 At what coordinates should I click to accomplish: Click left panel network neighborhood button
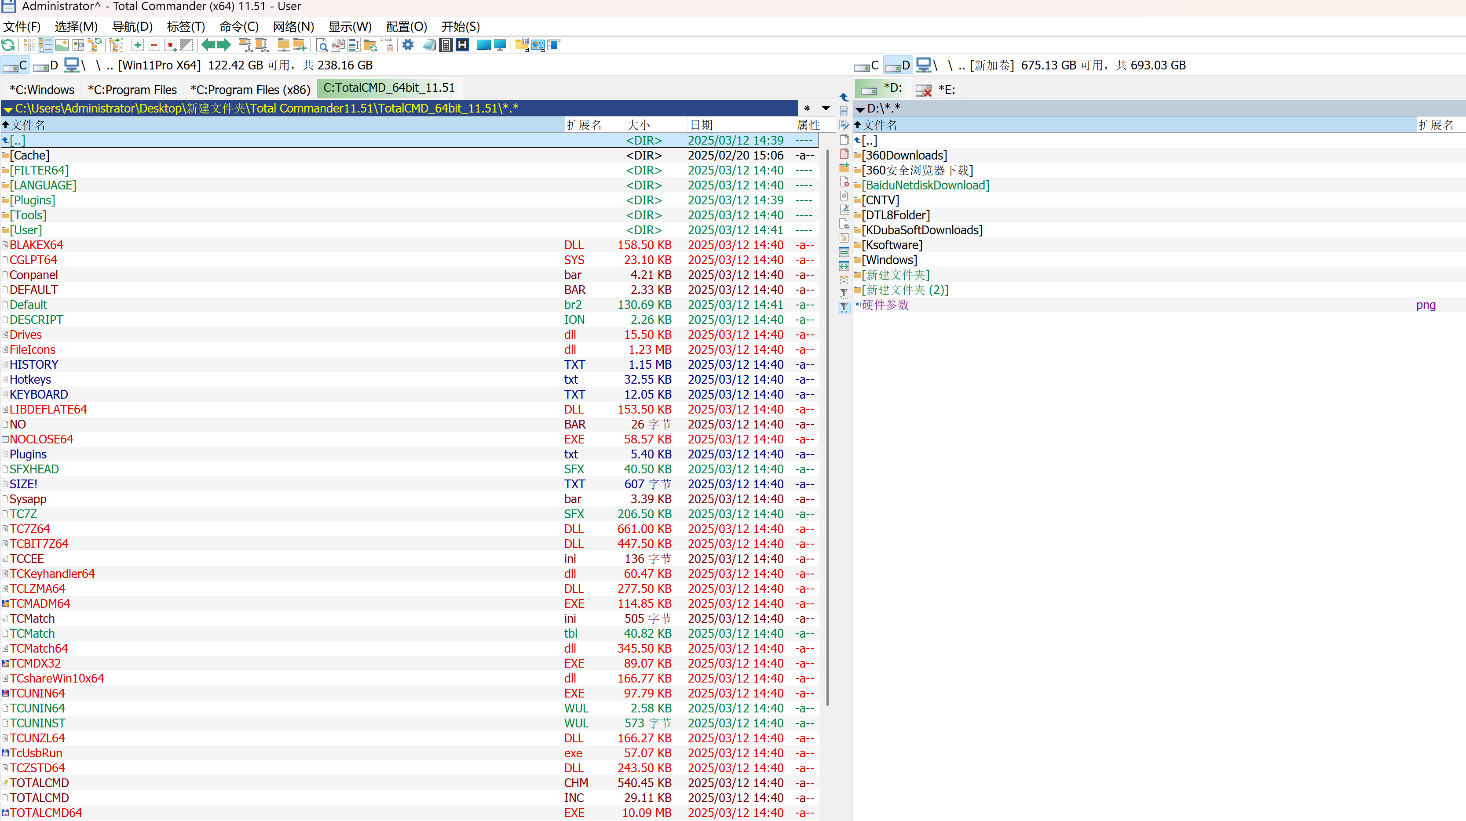click(74, 65)
